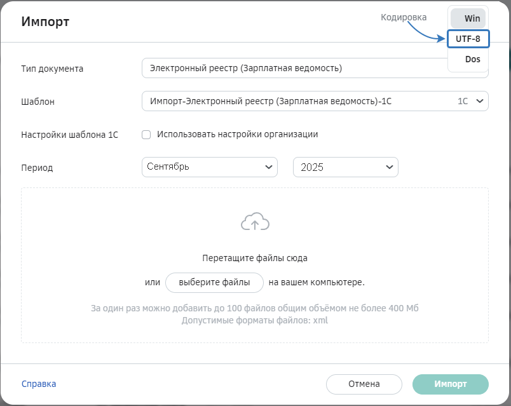Pick the Dos encoding entry
This screenshot has height=406, width=511.
[x=468, y=60]
